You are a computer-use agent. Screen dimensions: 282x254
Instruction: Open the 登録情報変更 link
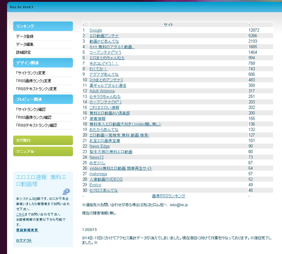27,230
